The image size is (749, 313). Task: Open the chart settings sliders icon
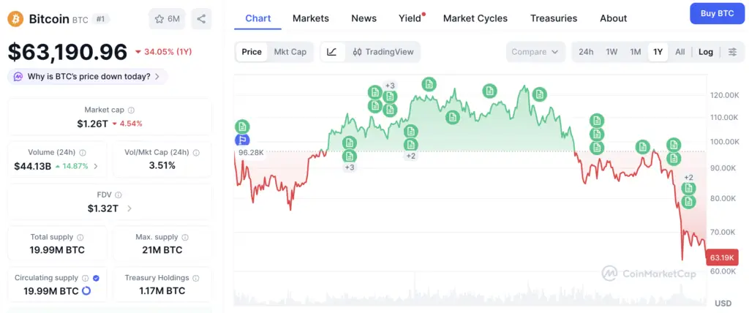click(732, 52)
